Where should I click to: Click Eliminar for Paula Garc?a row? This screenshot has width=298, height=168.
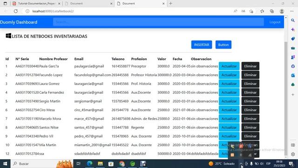251,66
